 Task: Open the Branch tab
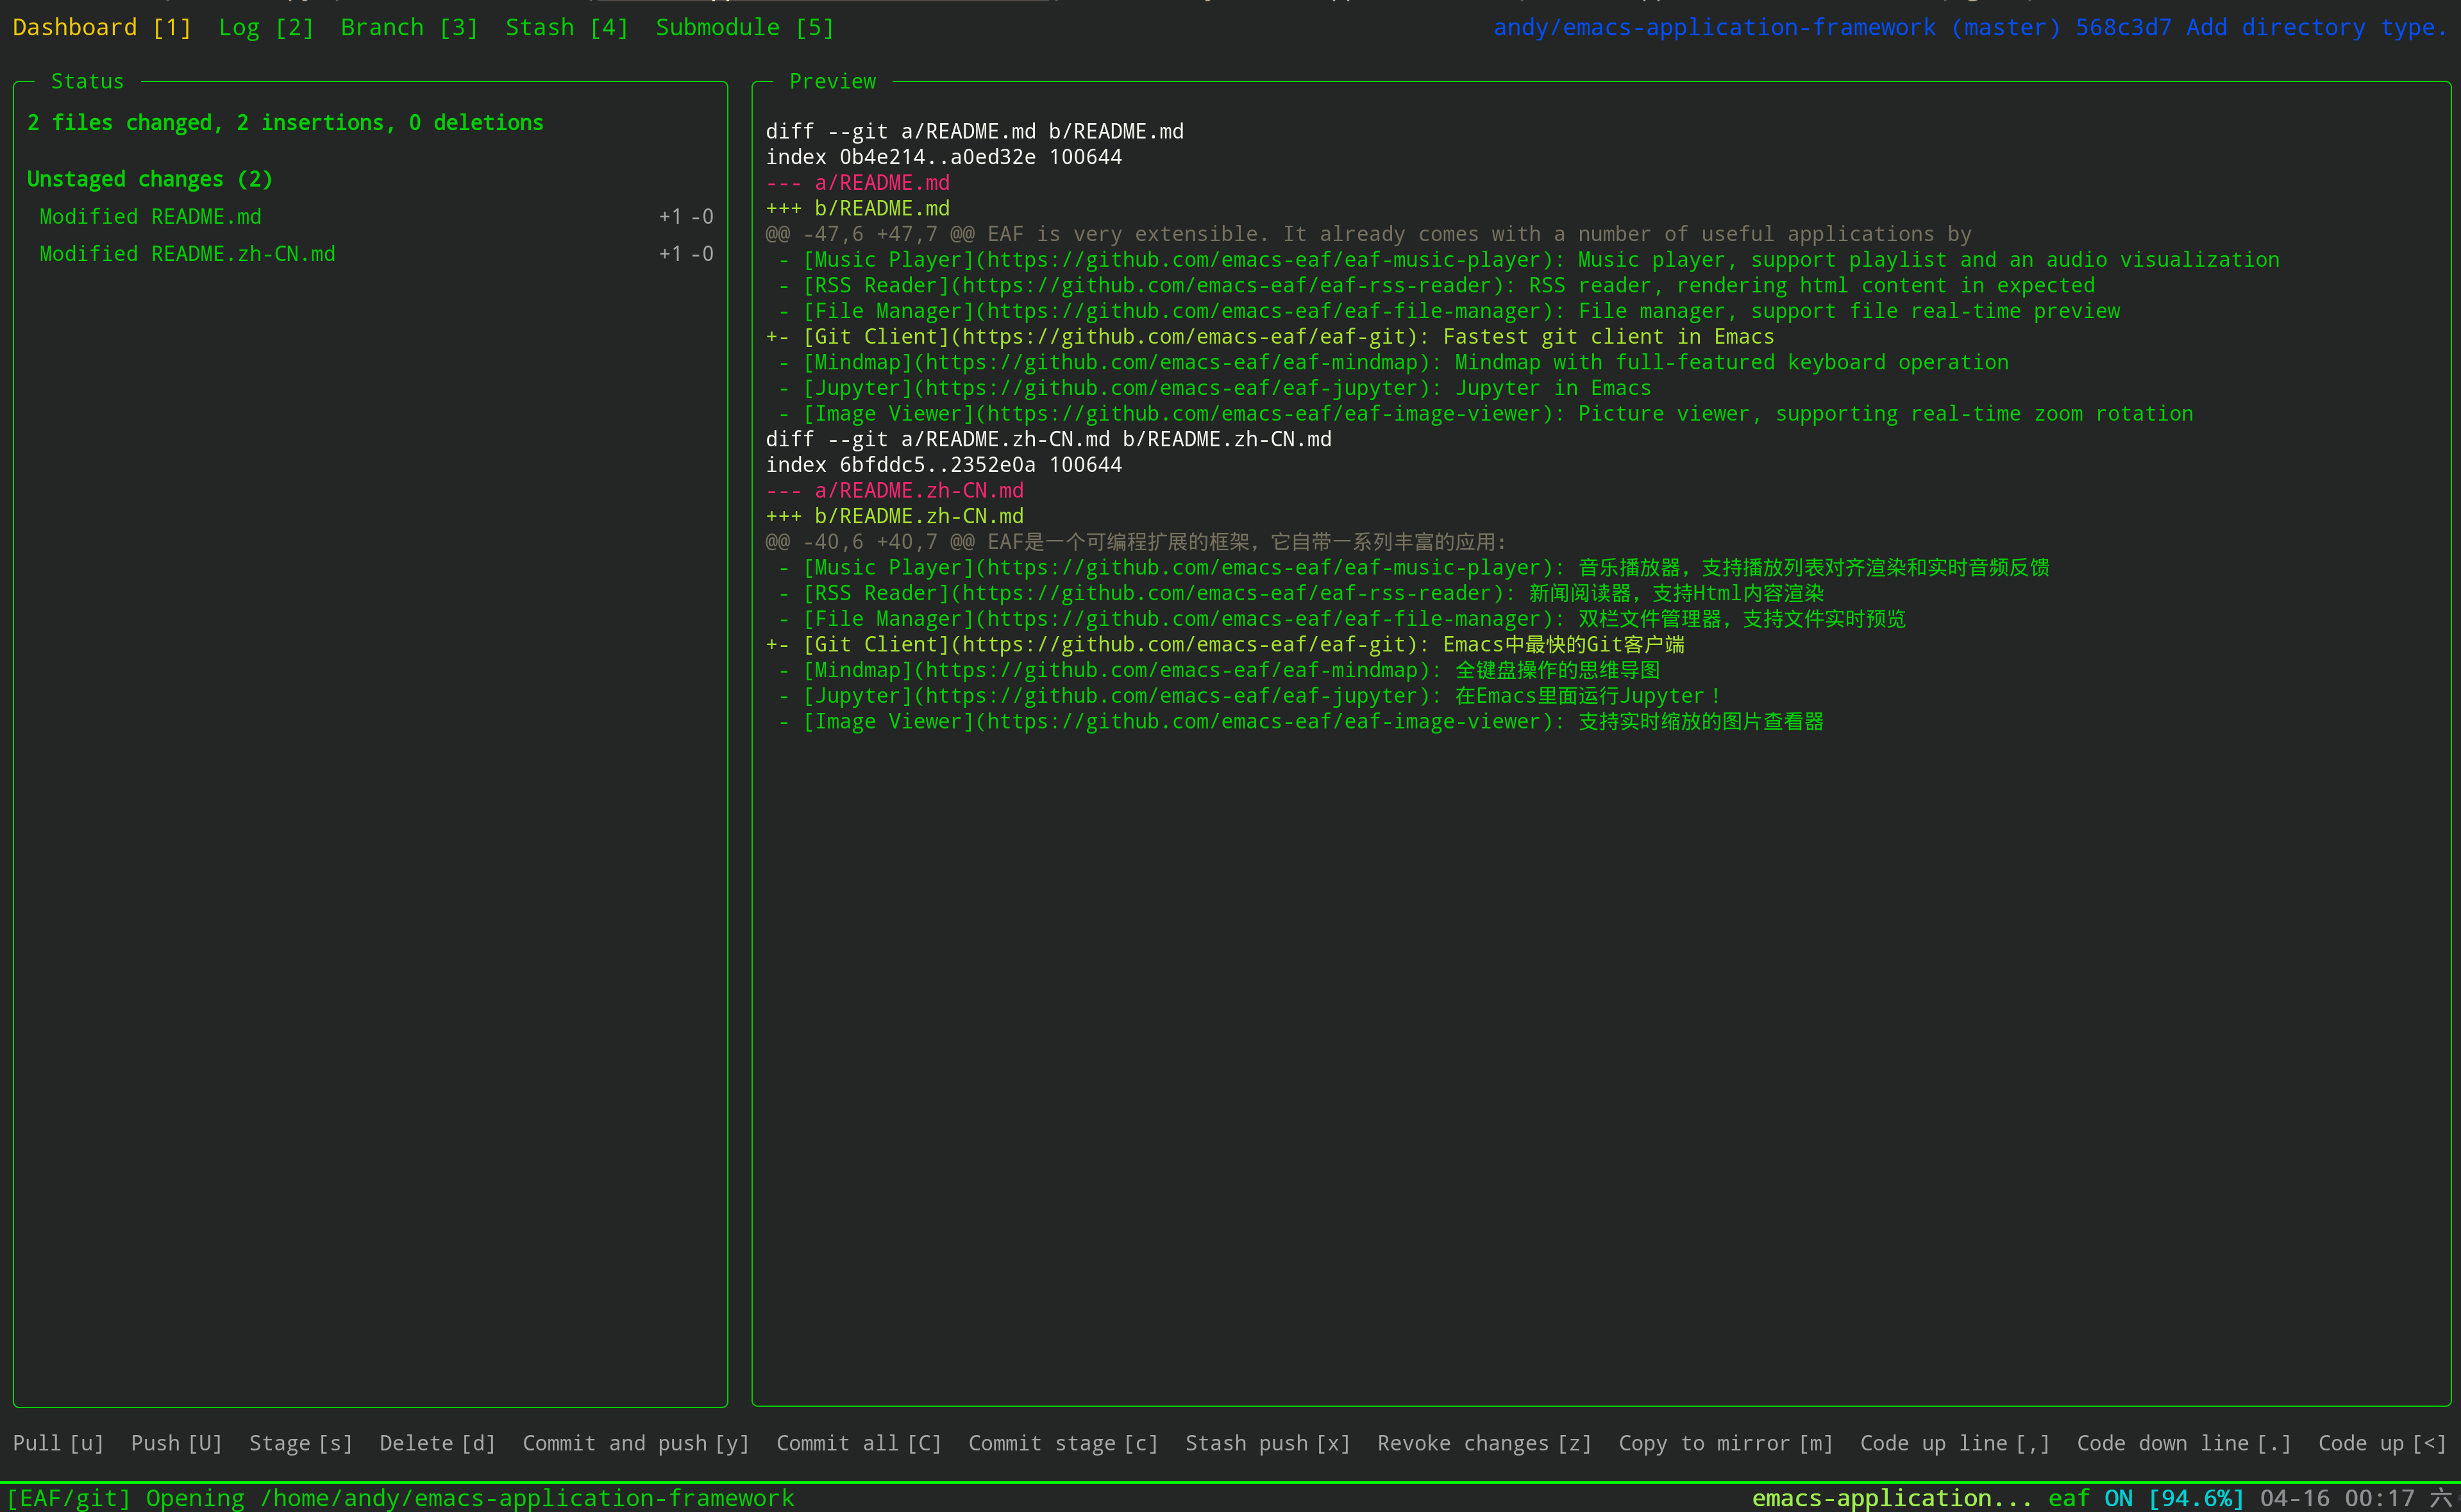[409, 28]
